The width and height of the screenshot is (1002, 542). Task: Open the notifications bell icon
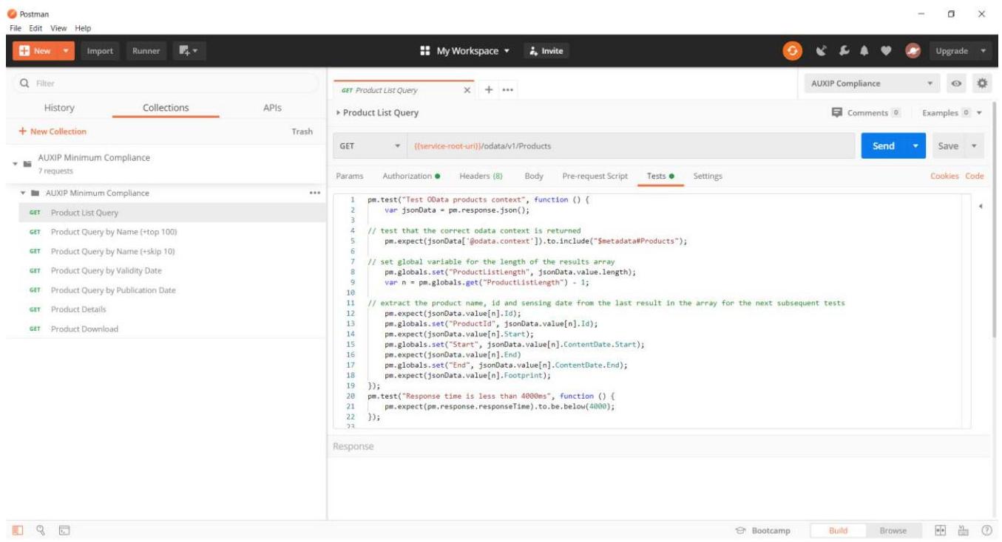pos(864,51)
